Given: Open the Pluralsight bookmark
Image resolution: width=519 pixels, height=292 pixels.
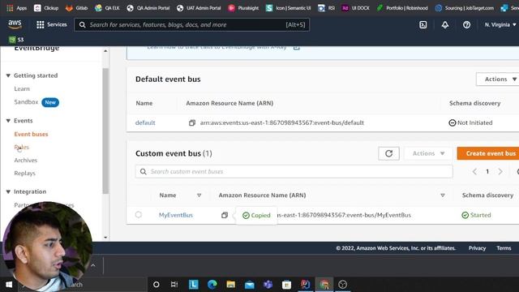Looking at the screenshot, I should tap(243, 8).
